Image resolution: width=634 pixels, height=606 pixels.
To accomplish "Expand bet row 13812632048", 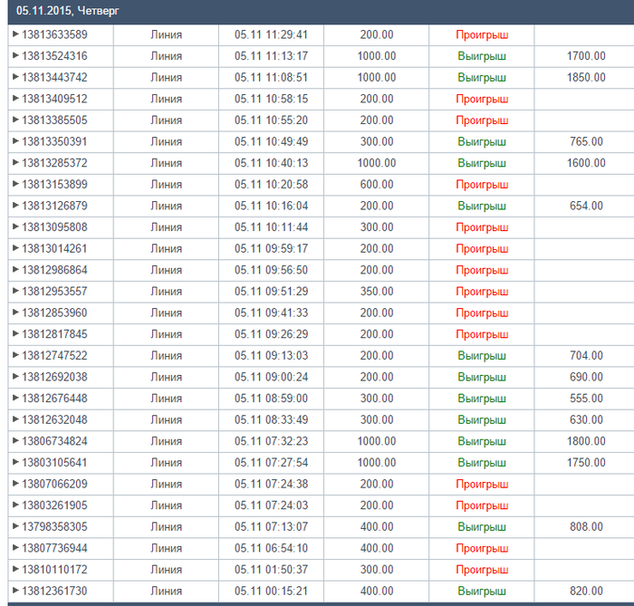I will 15,419.
